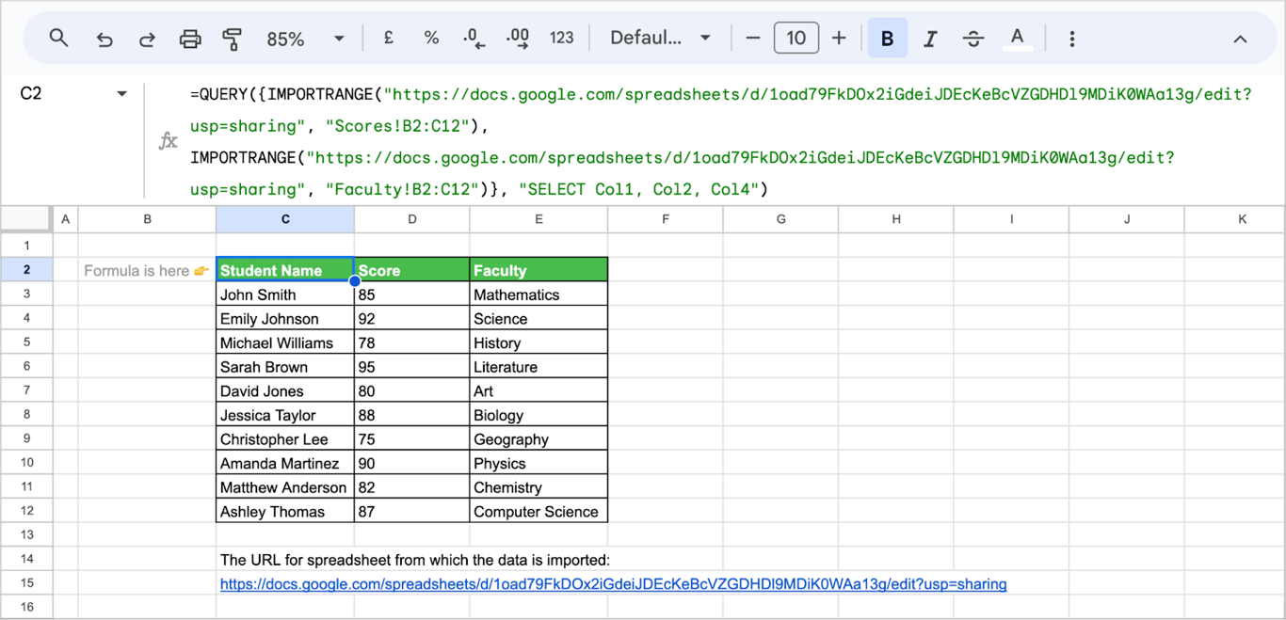Click the Computer Science cell
Viewport: 1286px width, 620px height.
tap(539, 512)
